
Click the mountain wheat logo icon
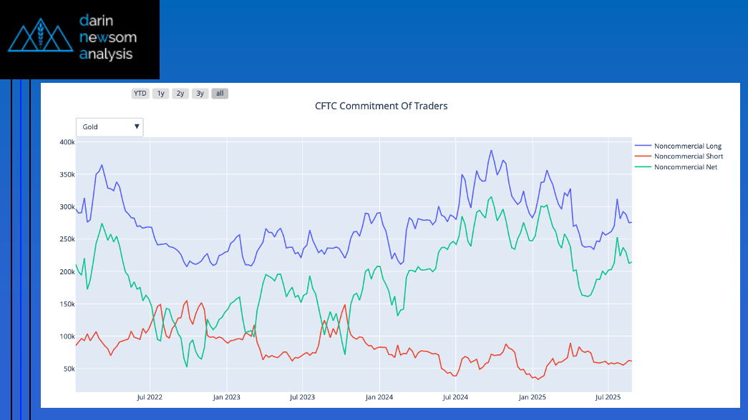point(40,36)
